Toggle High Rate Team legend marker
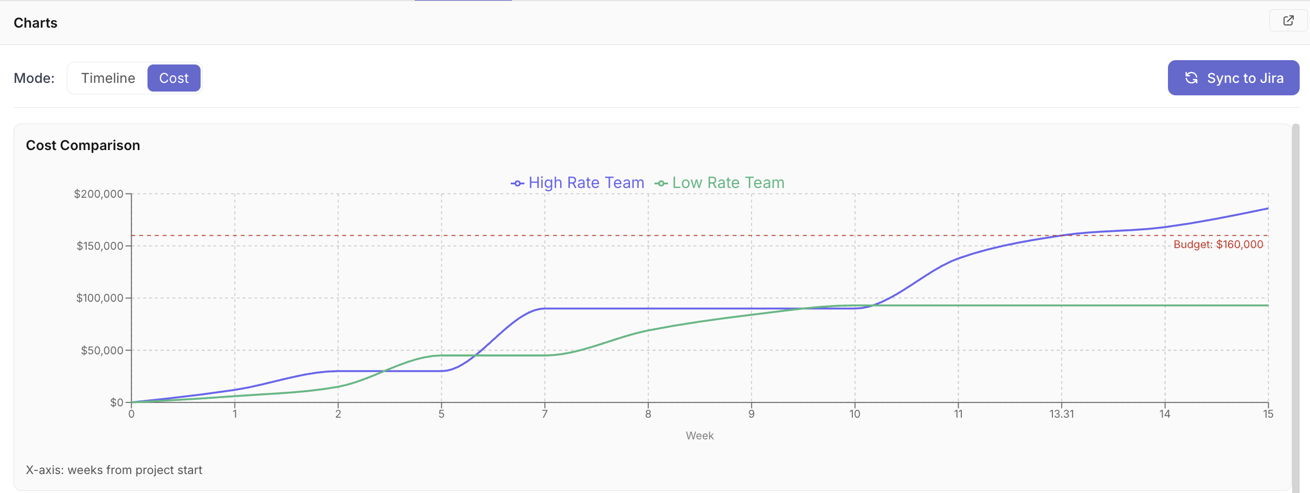 point(517,184)
